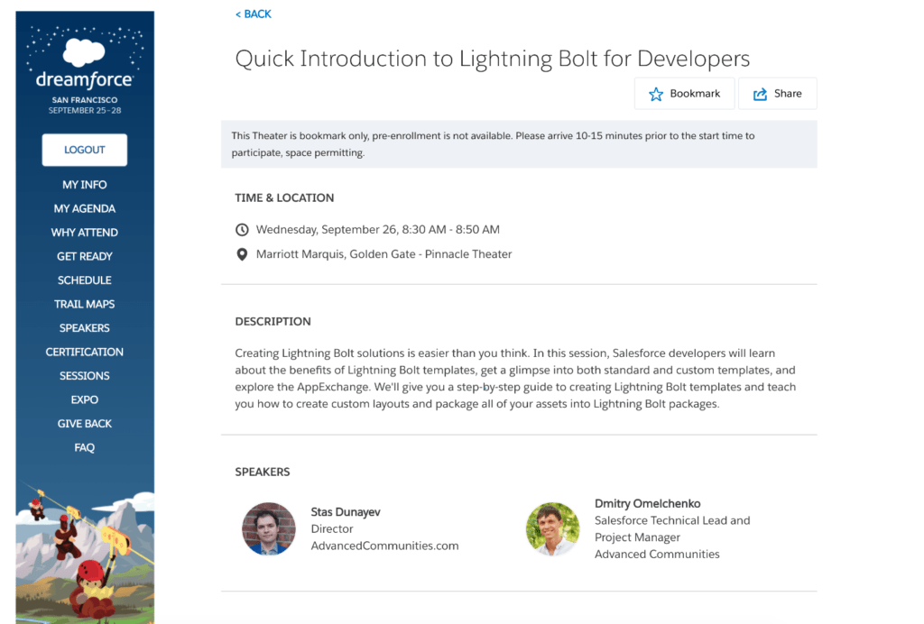
Task: Click the location pin icon
Action: [x=242, y=254]
